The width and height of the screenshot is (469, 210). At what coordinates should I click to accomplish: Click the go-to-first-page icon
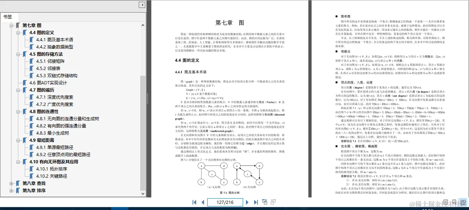point(194,202)
